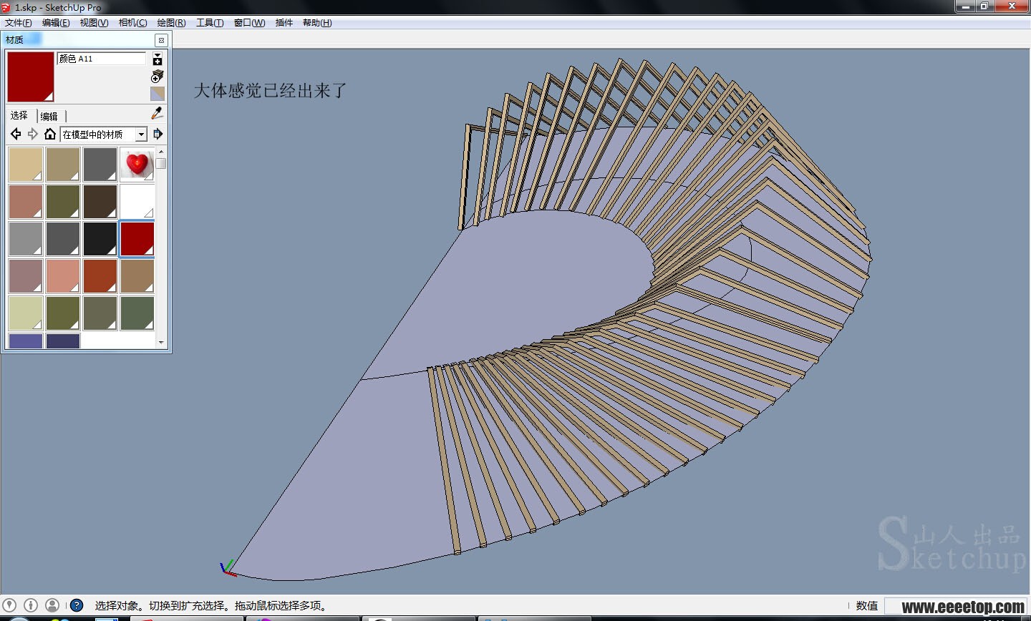Open the materials details arrow menu
1031x621 pixels.
click(x=158, y=134)
